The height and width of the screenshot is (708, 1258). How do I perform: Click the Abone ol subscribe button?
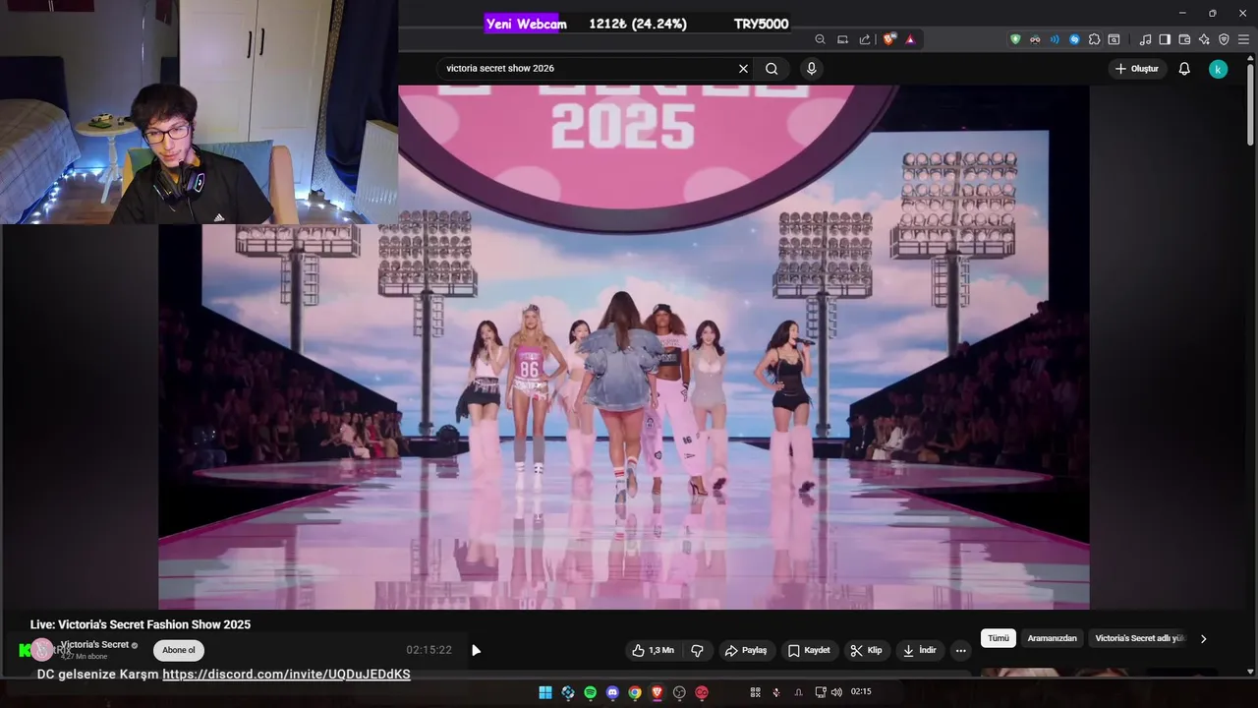pyautogui.click(x=179, y=650)
